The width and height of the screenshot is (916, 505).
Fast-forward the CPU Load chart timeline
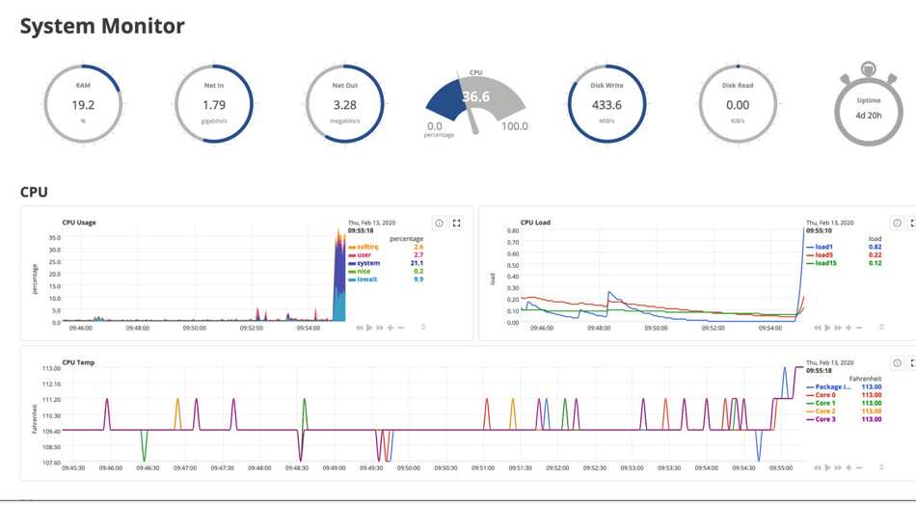tap(838, 328)
